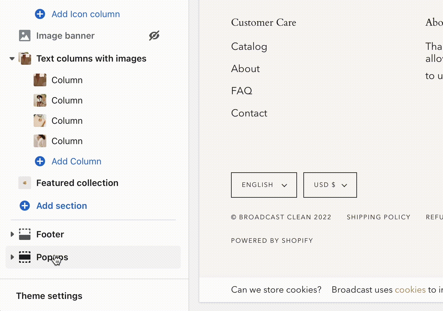Expand the Footer section group

click(12, 235)
